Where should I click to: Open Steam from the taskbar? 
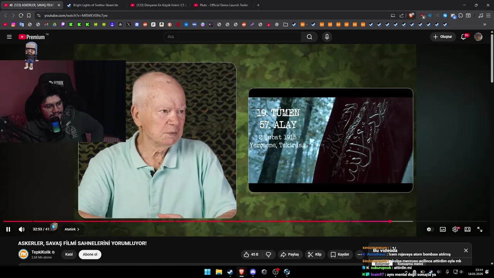tap(230, 272)
